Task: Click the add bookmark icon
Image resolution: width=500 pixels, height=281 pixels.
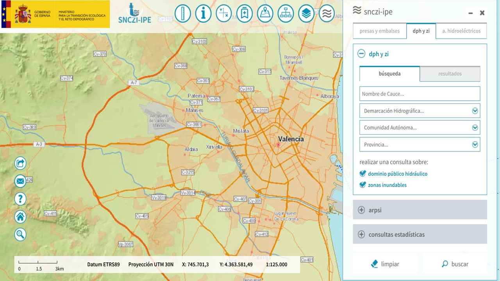Action: pyautogui.click(x=245, y=14)
